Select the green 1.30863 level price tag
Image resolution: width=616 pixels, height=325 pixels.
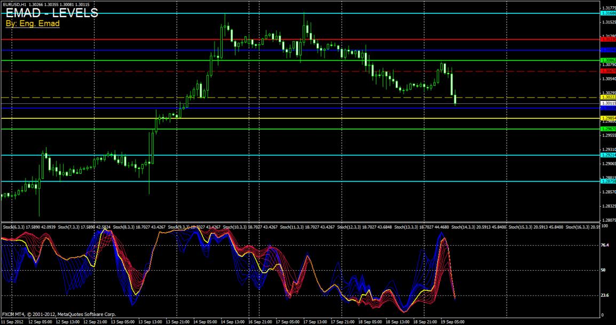pyautogui.click(x=608, y=60)
